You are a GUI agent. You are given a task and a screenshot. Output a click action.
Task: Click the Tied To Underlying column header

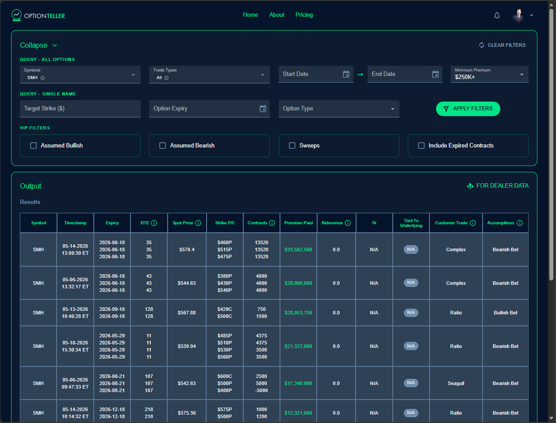(411, 223)
